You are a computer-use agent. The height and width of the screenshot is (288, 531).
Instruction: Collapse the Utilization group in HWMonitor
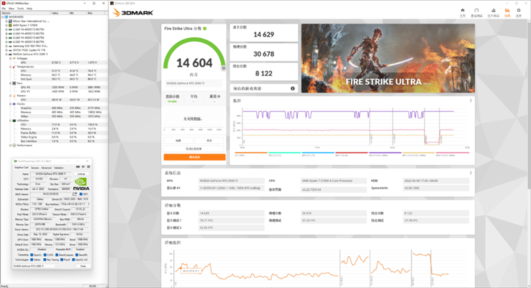pyautogui.click(x=10, y=121)
